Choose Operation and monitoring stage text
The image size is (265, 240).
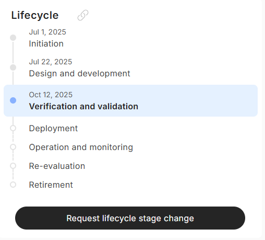pos(81,147)
